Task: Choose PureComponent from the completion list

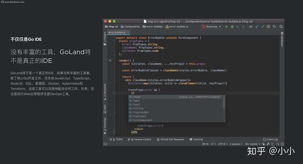Action: pos(176,120)
